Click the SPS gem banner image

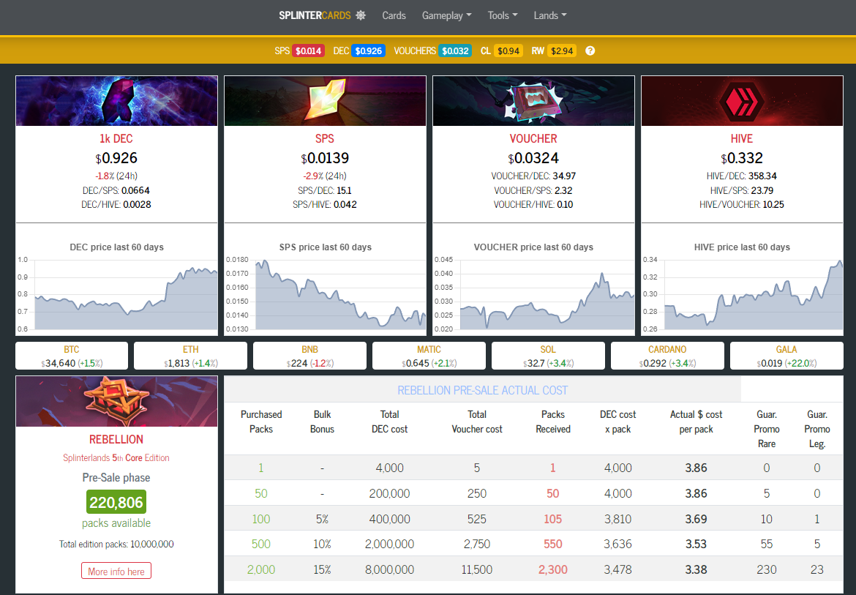[326, 101]
